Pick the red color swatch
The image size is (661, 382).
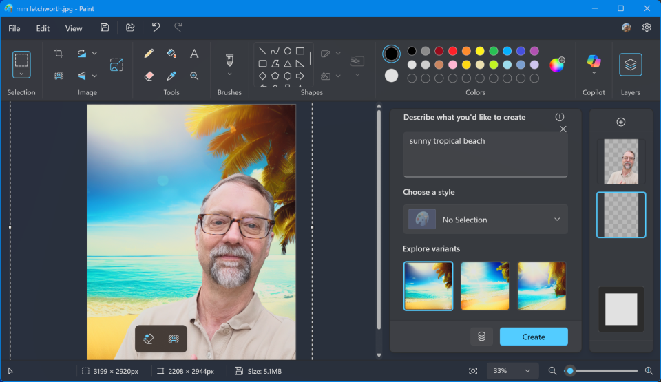453,51
